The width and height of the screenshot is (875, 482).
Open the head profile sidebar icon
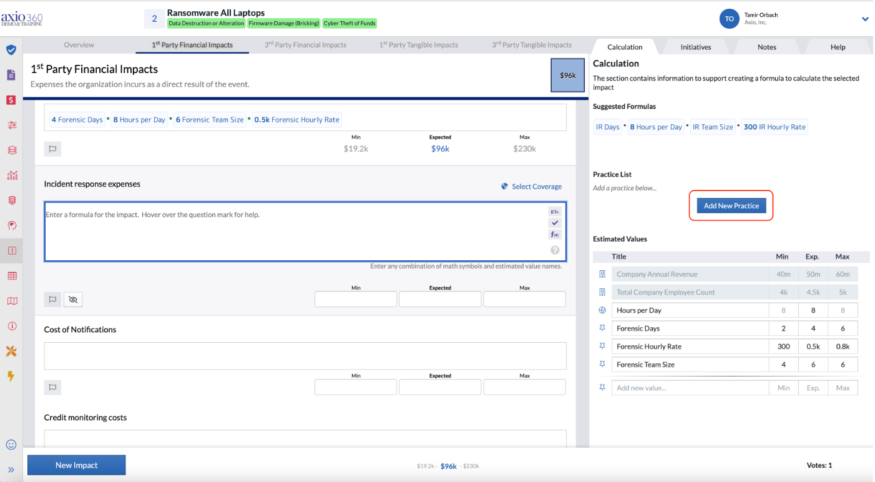(x=12, y=225)
